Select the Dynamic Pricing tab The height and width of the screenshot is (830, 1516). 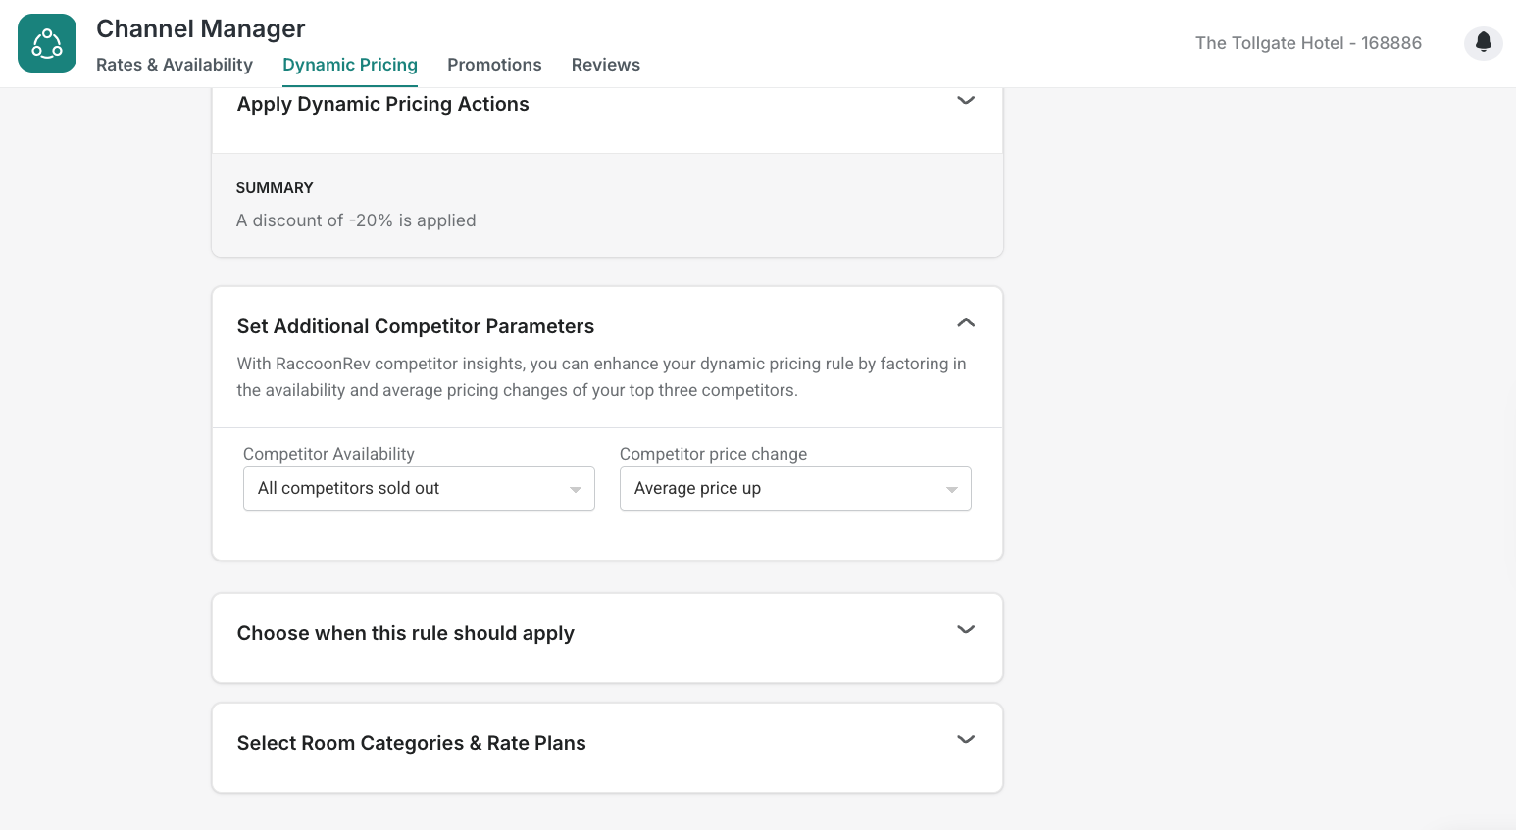pos(350,65)
